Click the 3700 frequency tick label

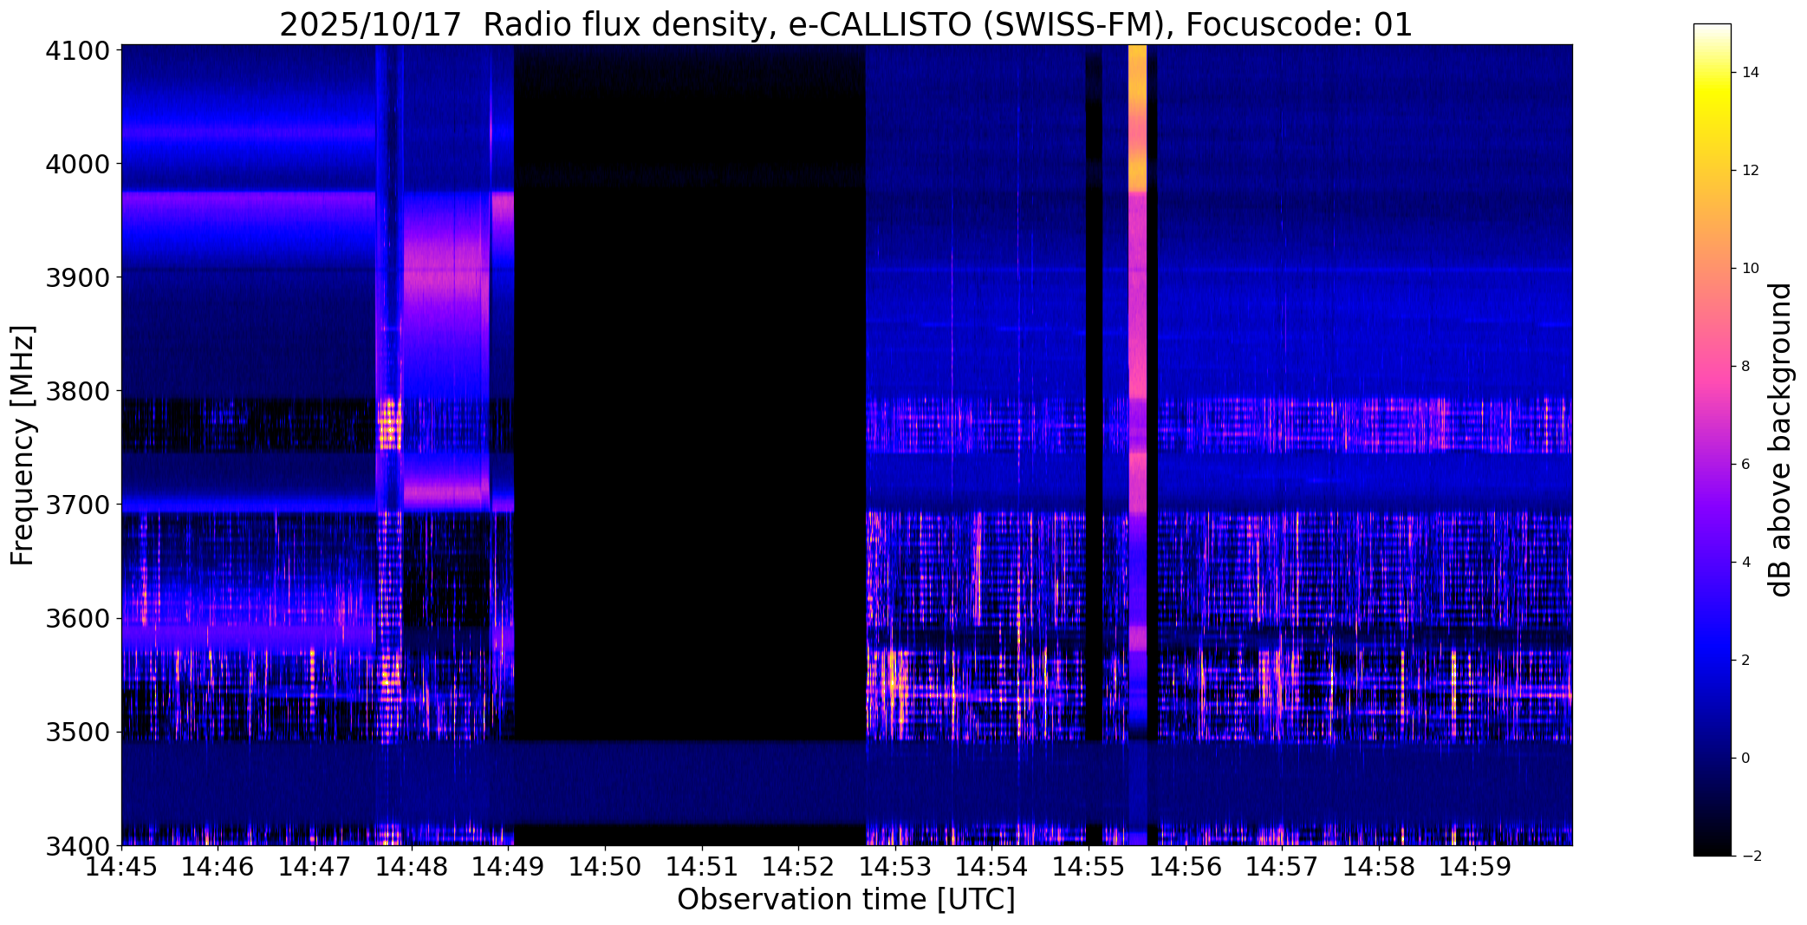pos(77,505)
